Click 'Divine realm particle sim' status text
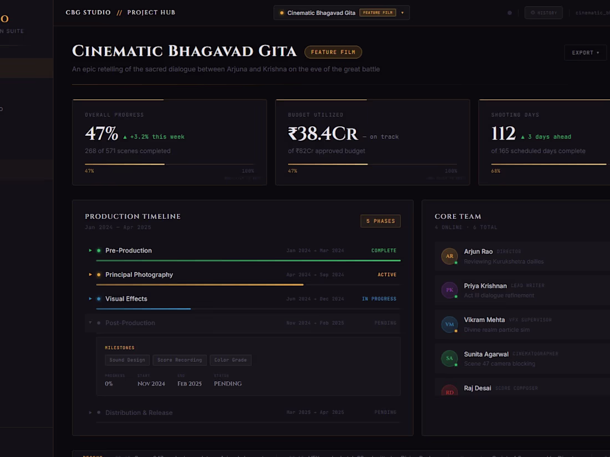This screenshot has width=610, height=457. [496, 330]
